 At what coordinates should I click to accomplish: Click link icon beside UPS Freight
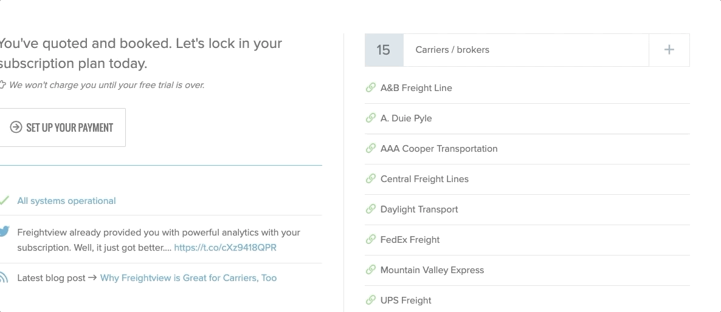point(371,300)
